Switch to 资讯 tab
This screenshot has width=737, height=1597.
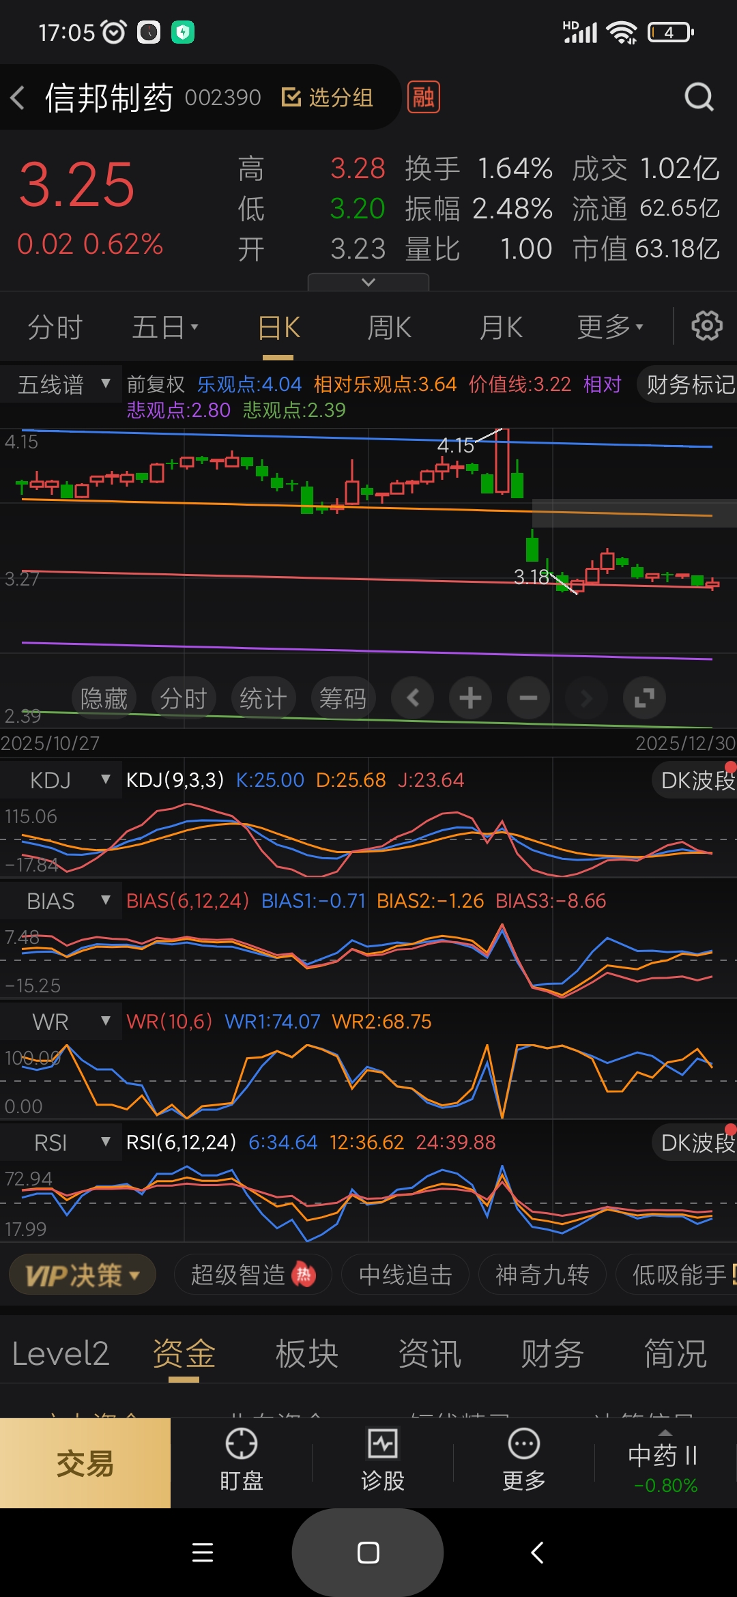click(x=430, y=1353)
